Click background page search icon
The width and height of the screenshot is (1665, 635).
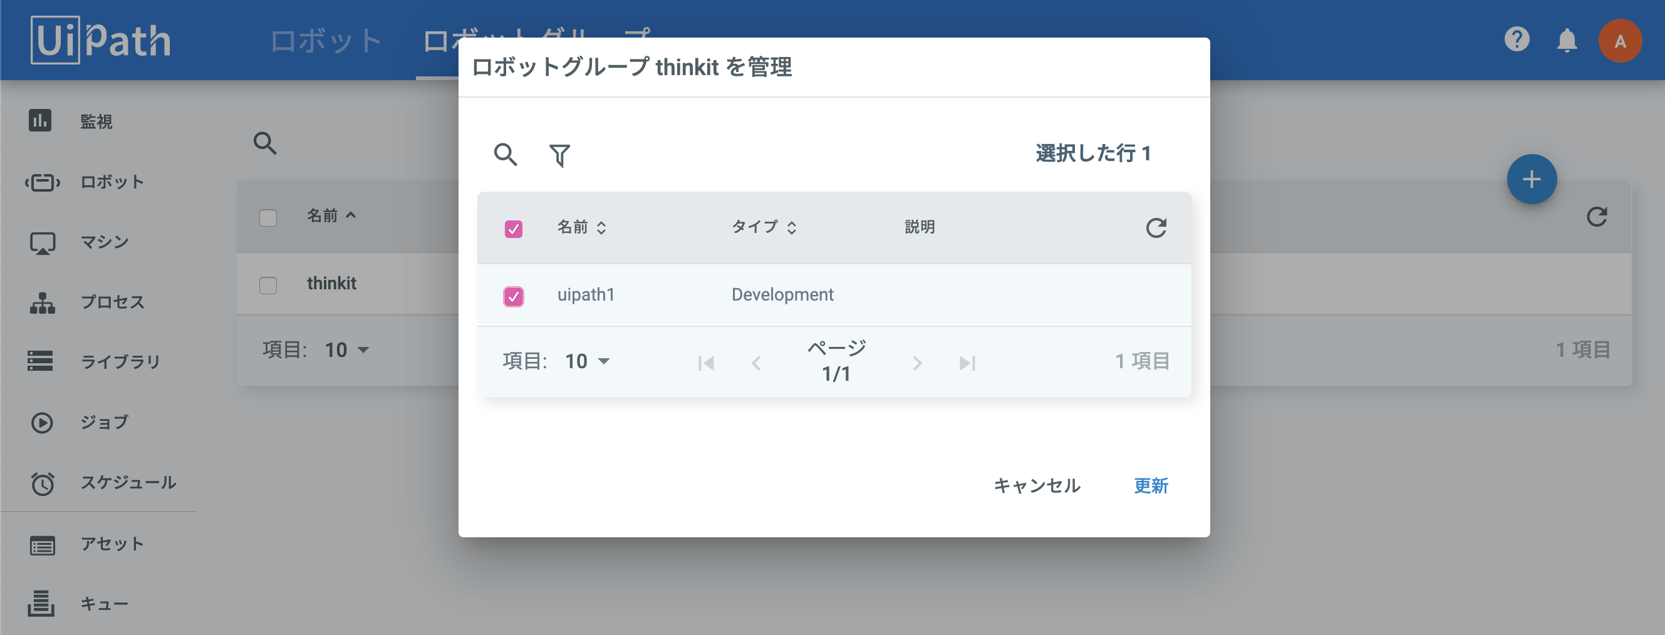265,143
